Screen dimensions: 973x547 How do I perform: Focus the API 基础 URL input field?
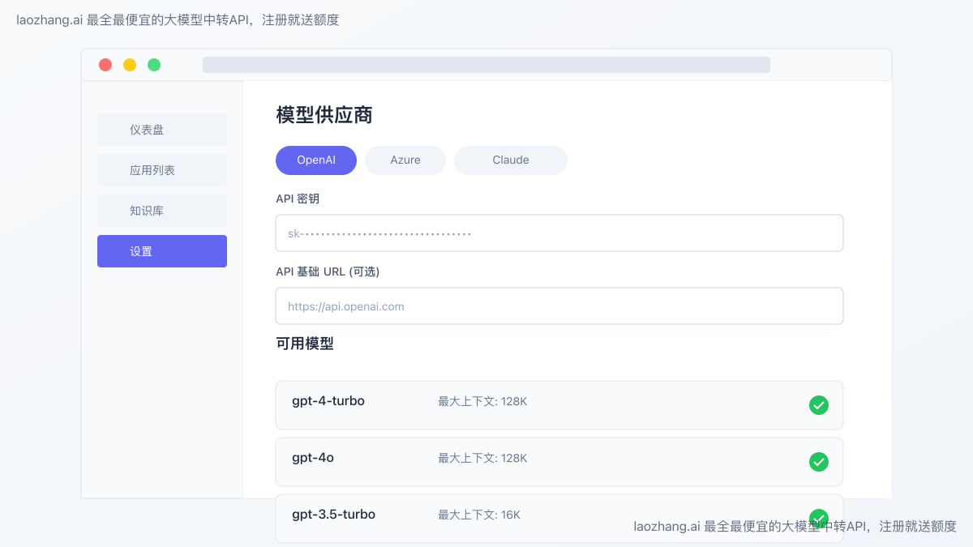click(559, 306)
